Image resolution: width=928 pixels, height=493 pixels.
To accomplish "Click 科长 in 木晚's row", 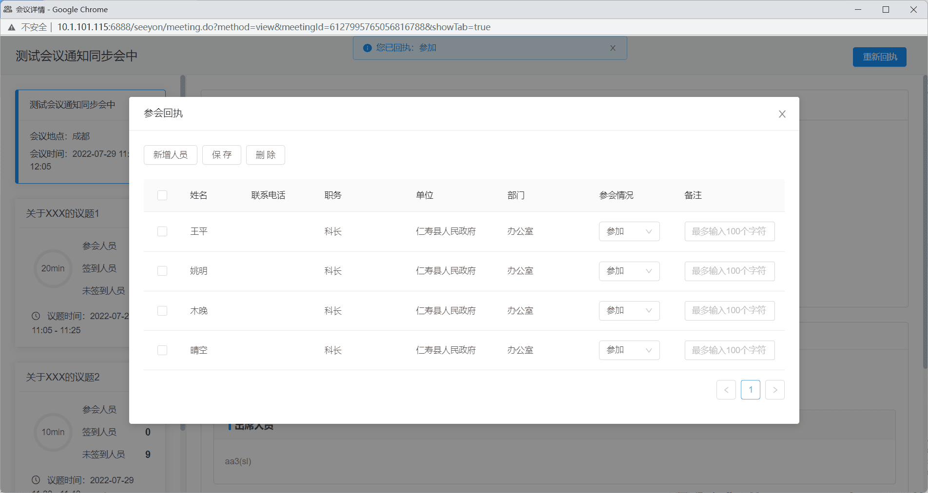I will coord(333,311).
